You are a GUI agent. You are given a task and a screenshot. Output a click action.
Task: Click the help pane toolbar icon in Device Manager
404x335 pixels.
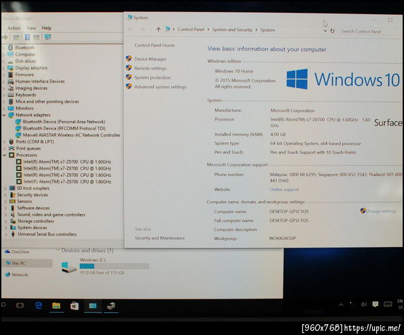[36, 38]
